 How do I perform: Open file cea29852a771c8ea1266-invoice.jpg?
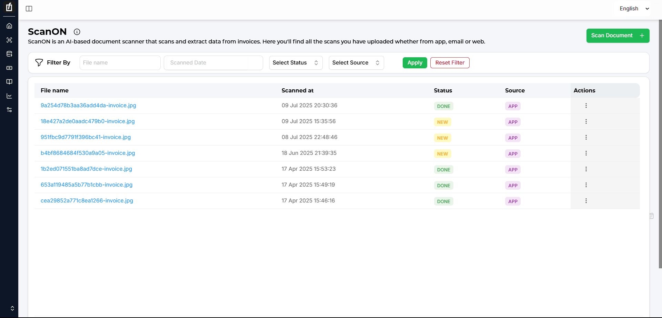coord(87,201)
